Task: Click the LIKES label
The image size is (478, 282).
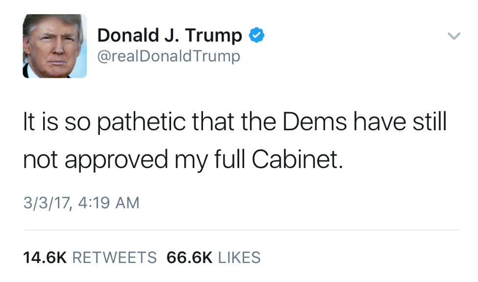Action: 239,258
